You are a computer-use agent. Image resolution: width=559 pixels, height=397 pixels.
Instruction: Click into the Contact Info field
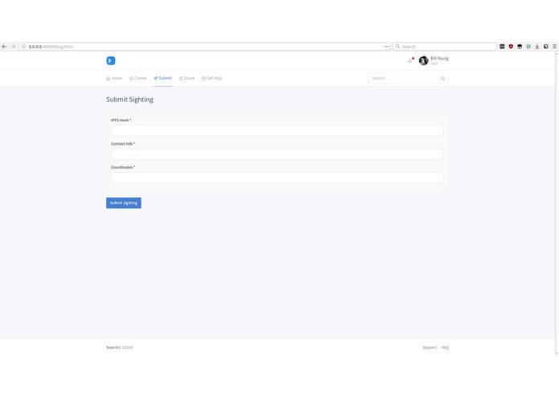click(277, 153)
